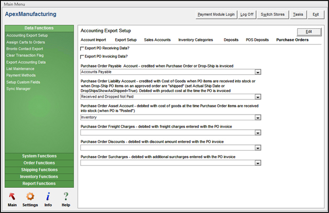This screenshot has width=329, height=213.
Task: Open the Help question mark icon
Action: click(x=66, y=197)
